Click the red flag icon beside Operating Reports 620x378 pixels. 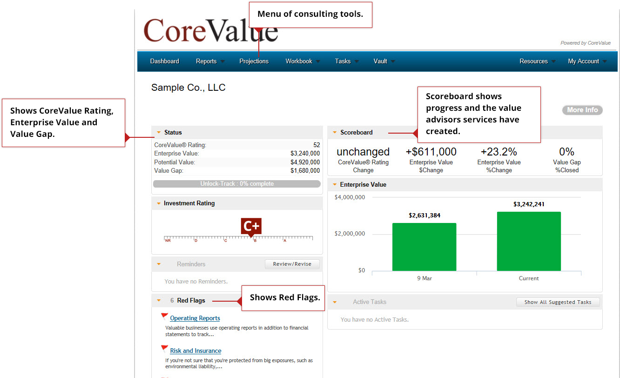pos(164,317)
